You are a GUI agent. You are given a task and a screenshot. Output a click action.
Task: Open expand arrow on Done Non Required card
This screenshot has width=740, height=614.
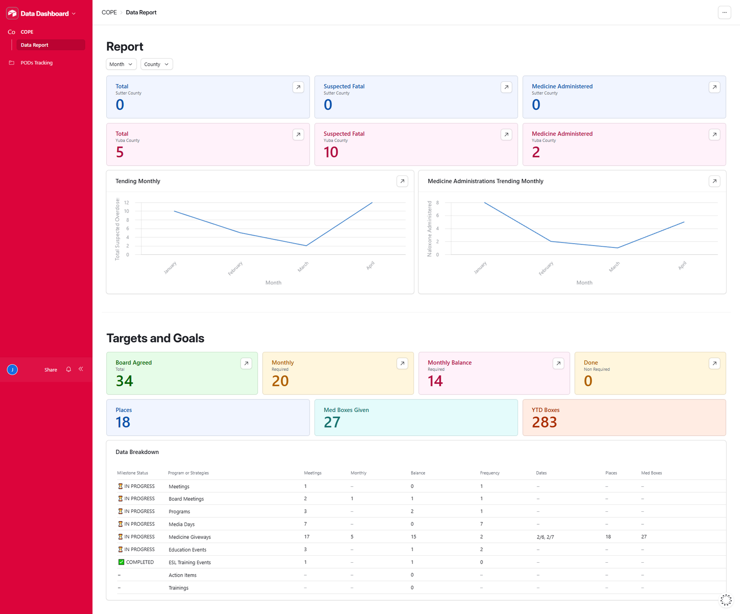tap(715, 363)
